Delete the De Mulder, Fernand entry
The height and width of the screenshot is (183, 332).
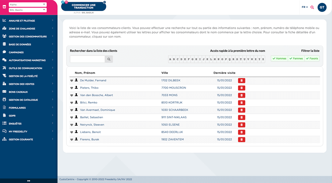[x=241, y=81]
